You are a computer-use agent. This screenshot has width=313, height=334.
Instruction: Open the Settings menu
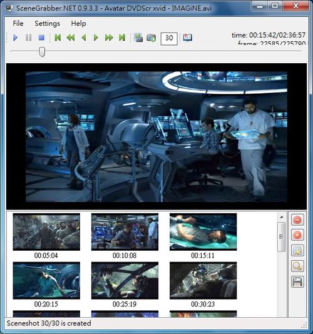pos(48,23)
